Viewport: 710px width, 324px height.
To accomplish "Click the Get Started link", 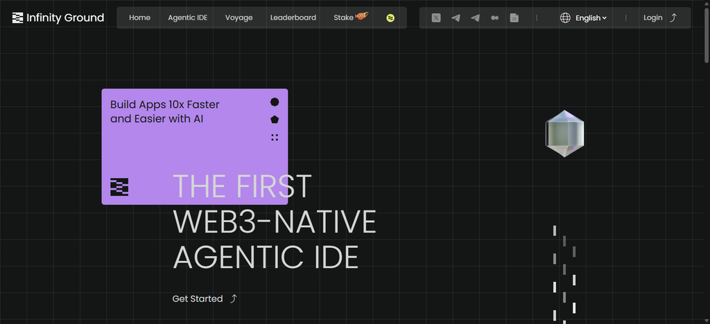I will (x=198, y=298).
